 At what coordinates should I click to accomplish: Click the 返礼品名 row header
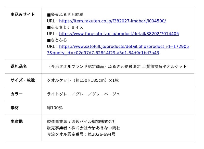click(19, 66)
